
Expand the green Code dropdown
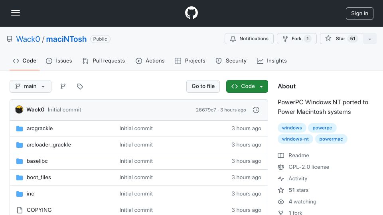pos(247,86)
